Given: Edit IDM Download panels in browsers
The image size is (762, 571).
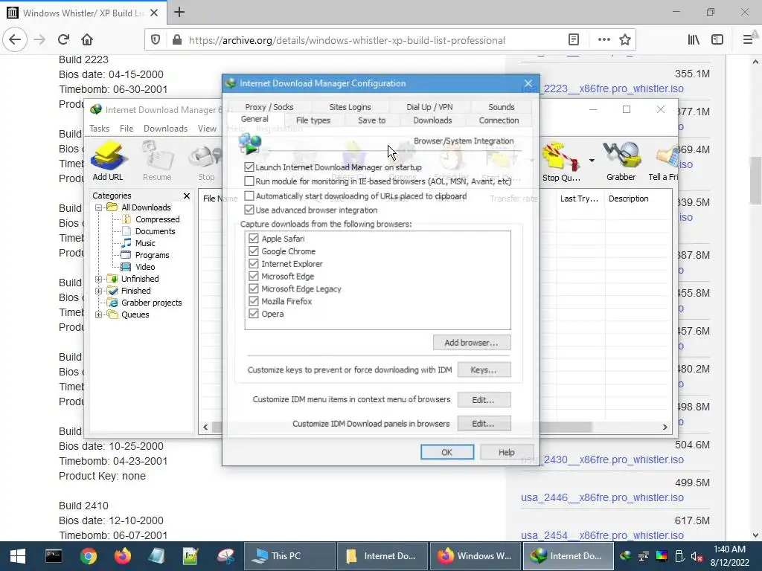Looking at the screenshot, I should 484,423.
